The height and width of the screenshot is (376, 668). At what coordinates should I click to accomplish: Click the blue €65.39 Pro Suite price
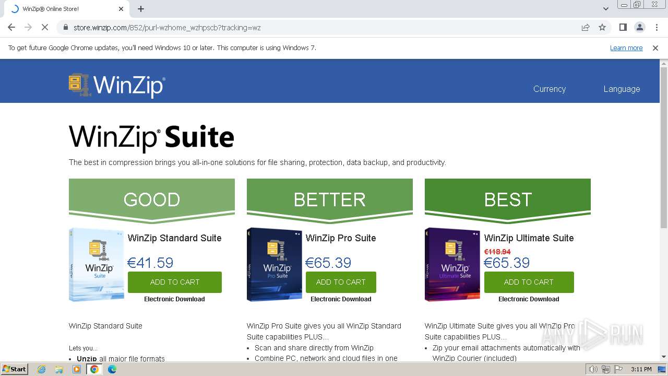328,263
